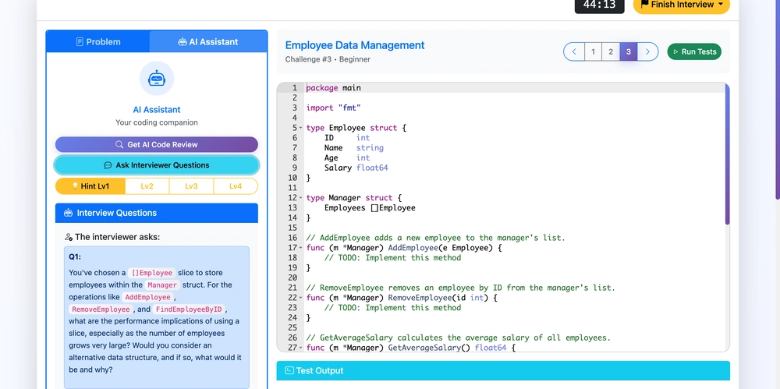The width and height of the screenshot is (780, 389).
Task: Switch to the Problem tab
Action: [x=98, y=42]
